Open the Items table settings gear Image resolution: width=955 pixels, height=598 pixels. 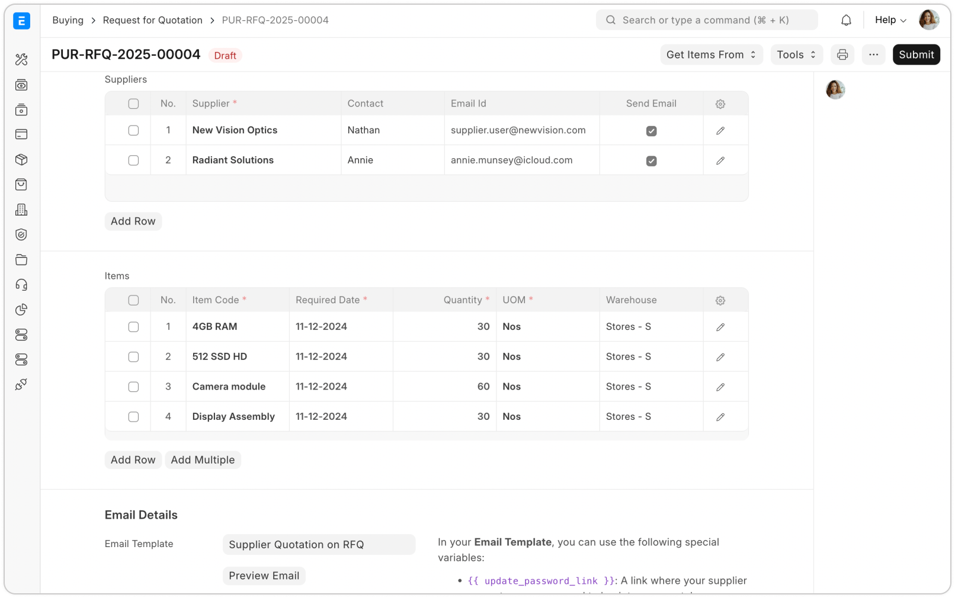pos(720,301)
